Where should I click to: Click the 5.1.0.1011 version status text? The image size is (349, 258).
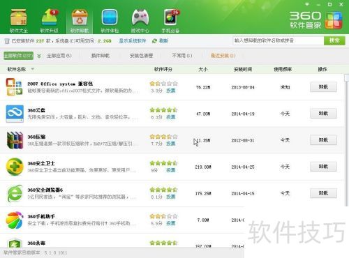[x=56, y=252]
